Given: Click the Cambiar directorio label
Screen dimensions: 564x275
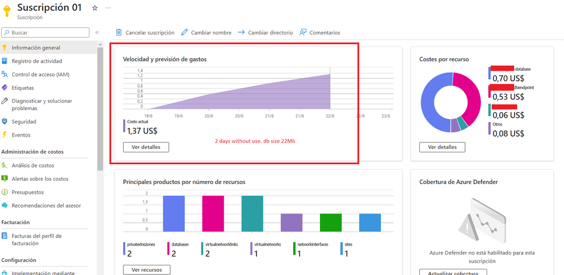Looking at the screenshot, I should tap(271, 33).
